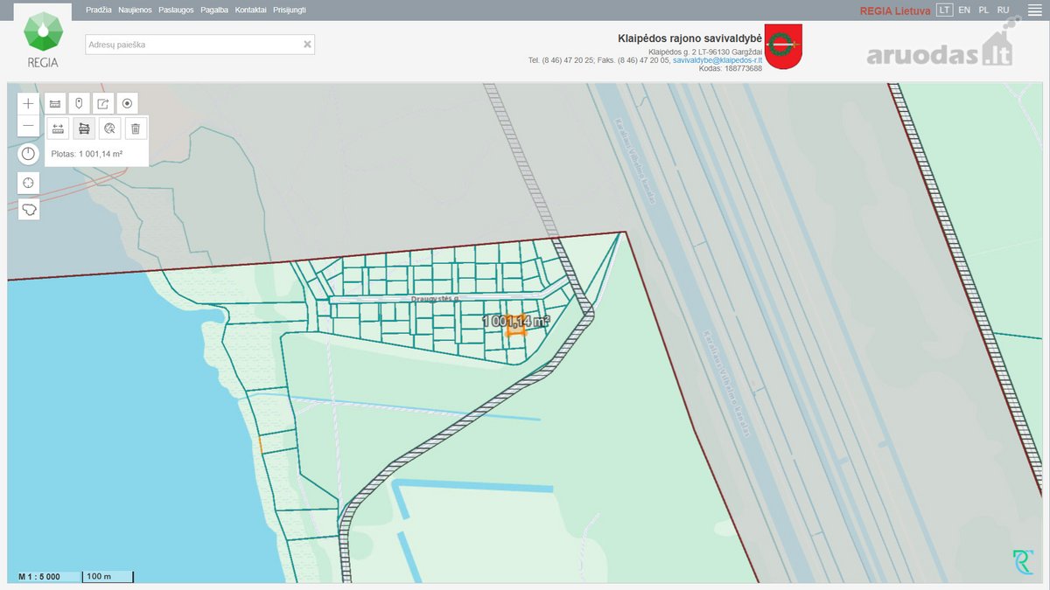Open Kontaktai page
The image size is (1050, 590).
click(251, 10)
